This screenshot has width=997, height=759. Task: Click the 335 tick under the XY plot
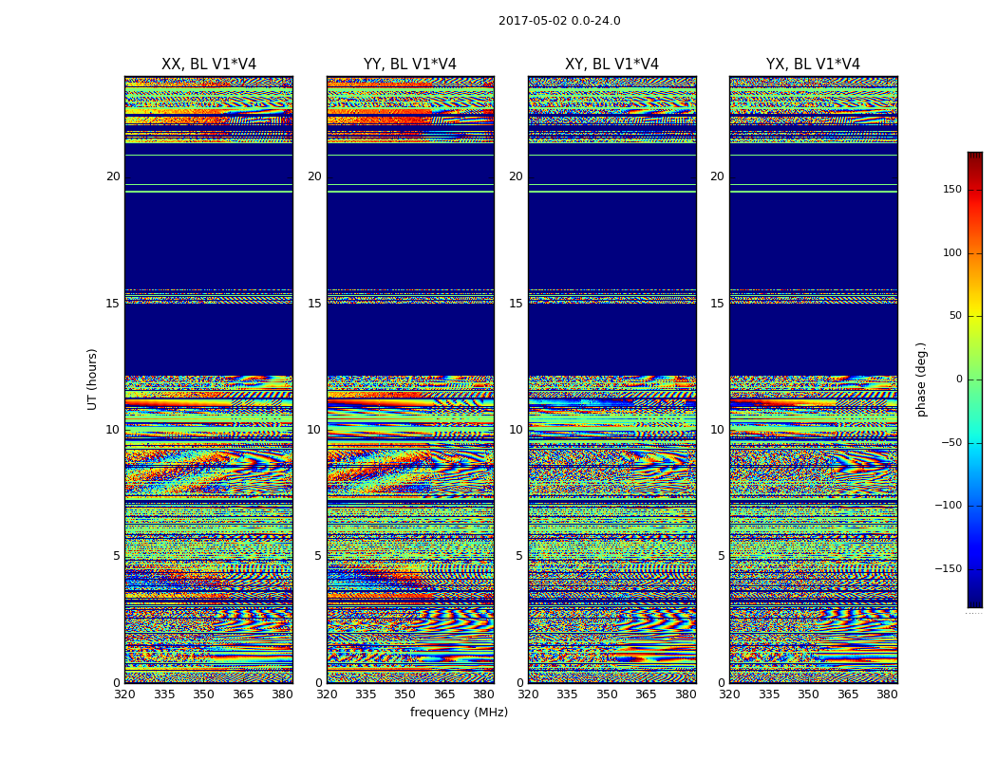click(x=567, y=694)
